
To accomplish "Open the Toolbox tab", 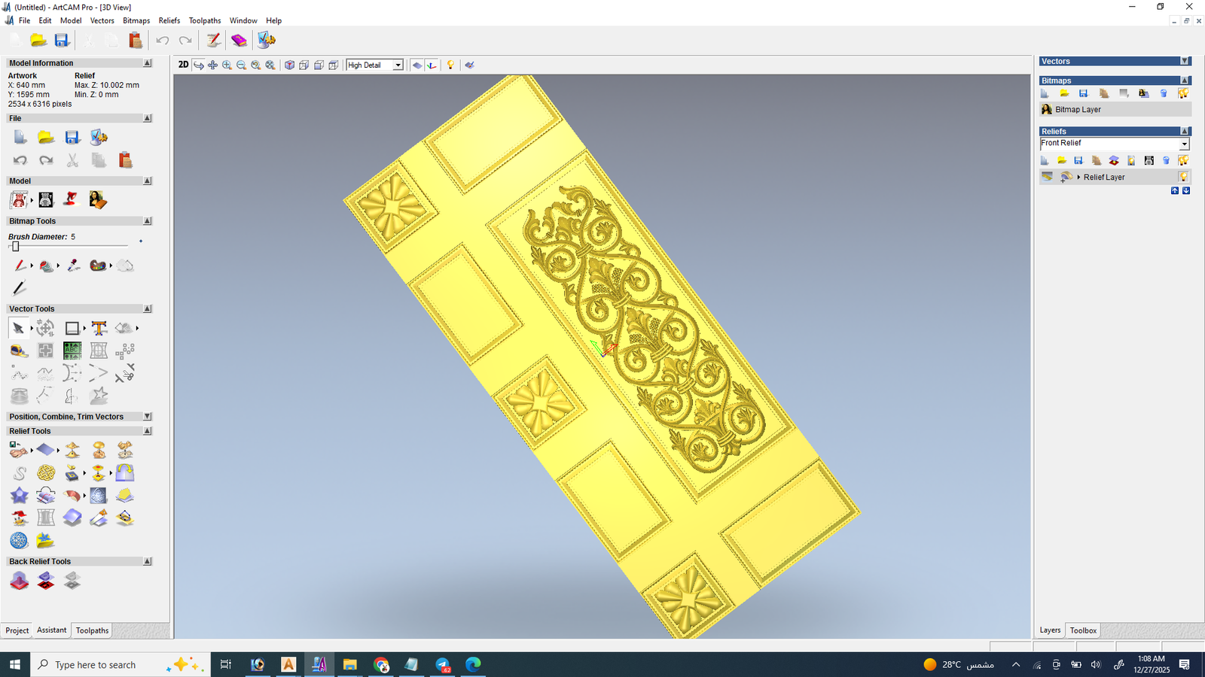I will [x=1083, y=630].
